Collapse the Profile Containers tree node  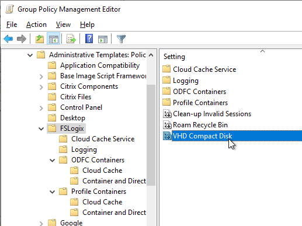tap(52, 192)
